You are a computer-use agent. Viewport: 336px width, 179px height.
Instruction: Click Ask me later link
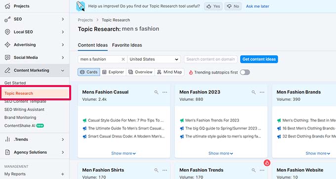257,6
